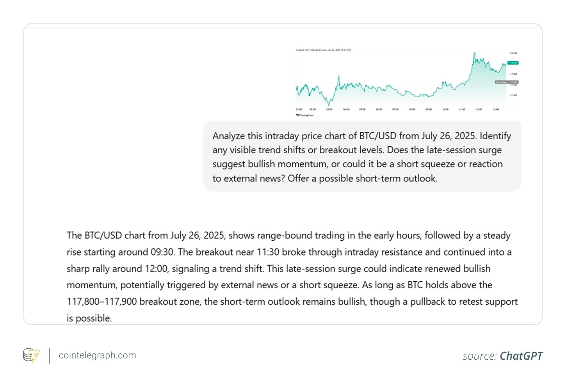Select the 12:00 time axis label
Screen dimensions: 566x387
tap(479, 110)
